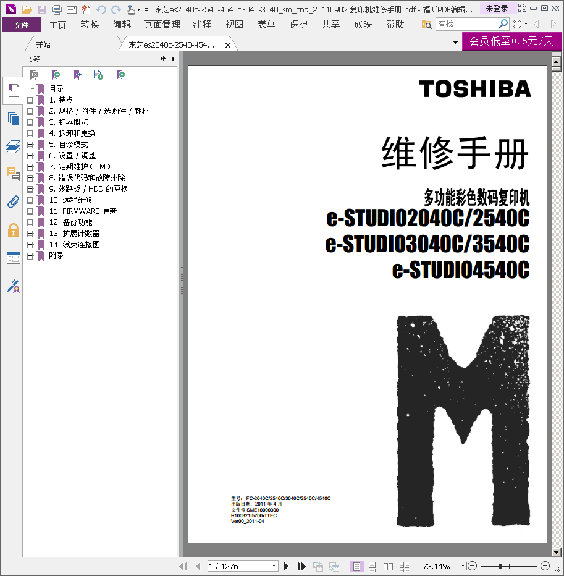Open the 注释 ribbon tab
The image size is (564, 576).
point(203,25)
